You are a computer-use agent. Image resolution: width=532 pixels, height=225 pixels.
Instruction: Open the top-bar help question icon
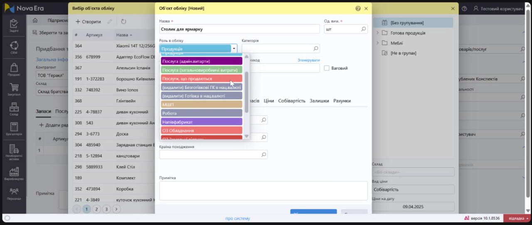464,8
